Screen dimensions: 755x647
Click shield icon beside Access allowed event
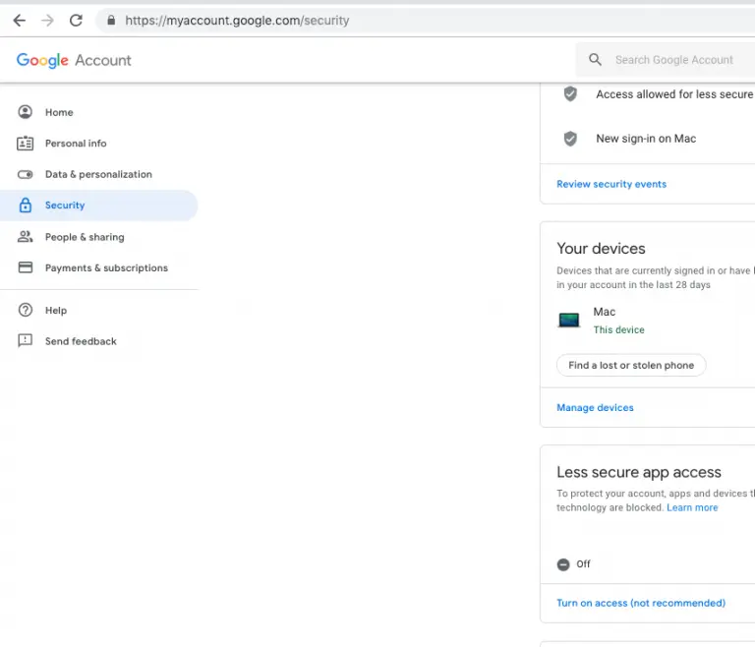tap(570, 93)
